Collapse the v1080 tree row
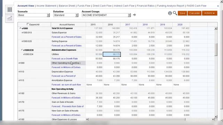This screenshot has width=223, height=125. 20,28
